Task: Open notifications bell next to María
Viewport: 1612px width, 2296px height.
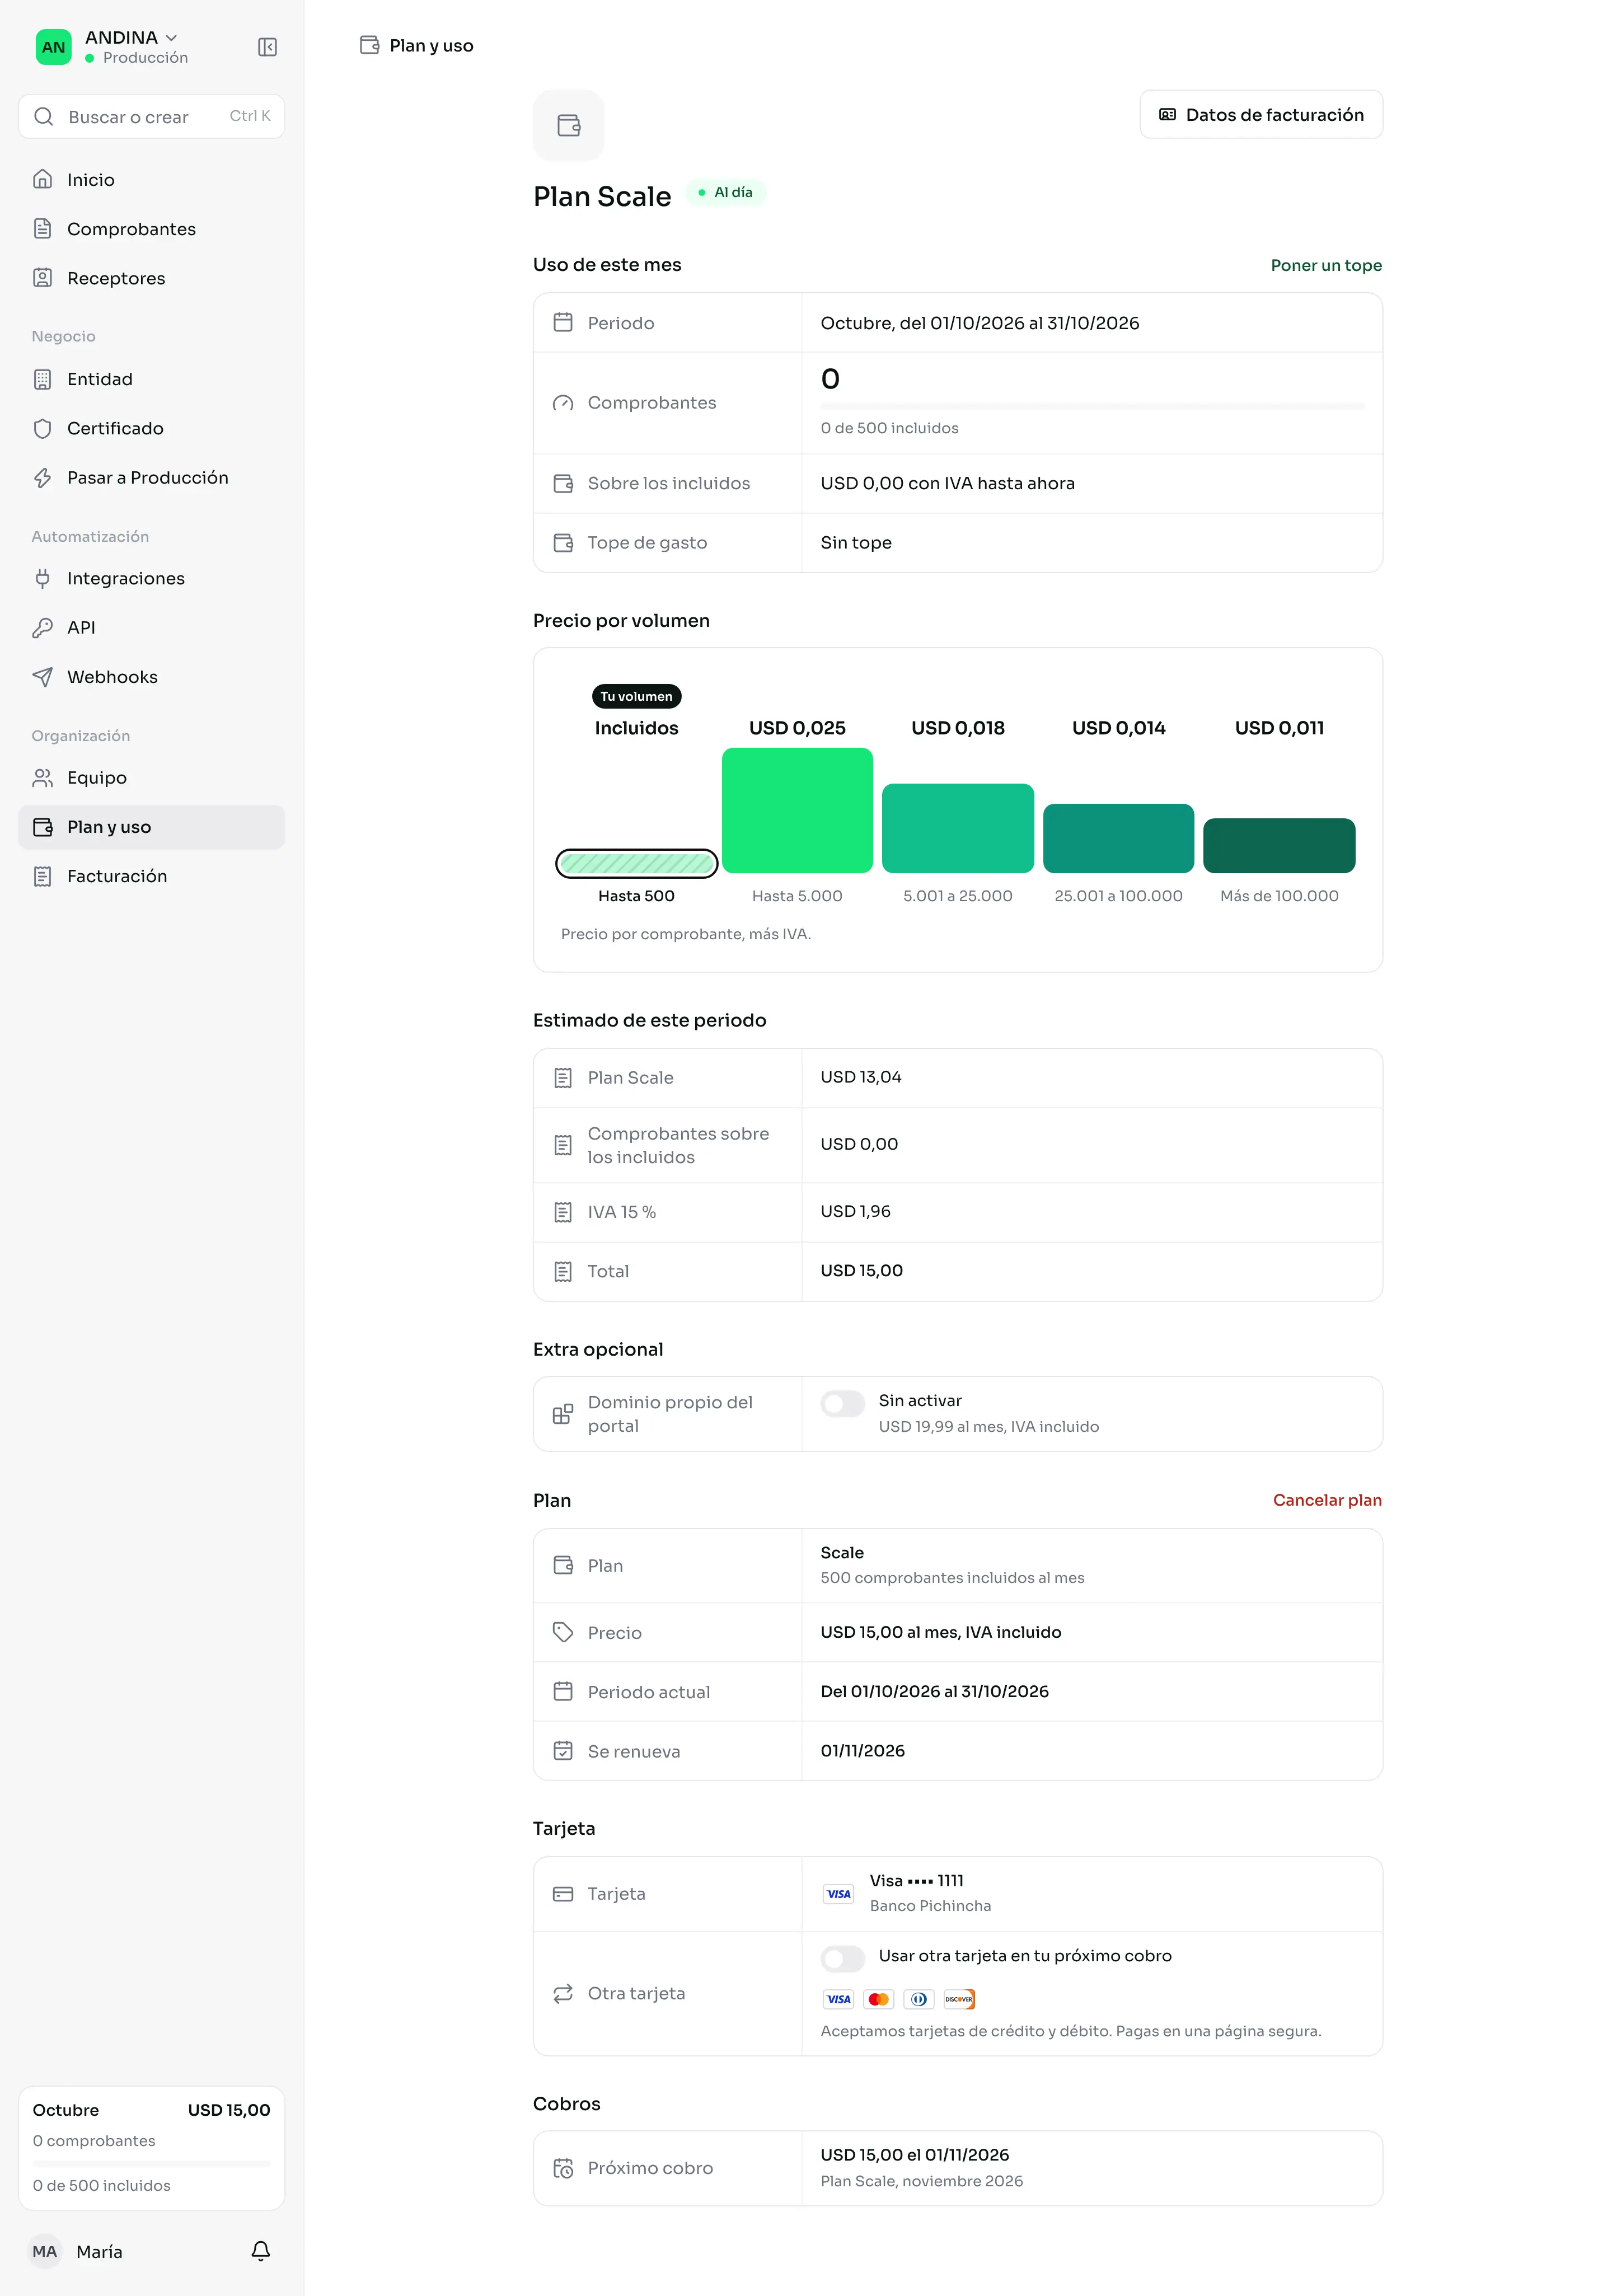Action: coord(261,2251)
